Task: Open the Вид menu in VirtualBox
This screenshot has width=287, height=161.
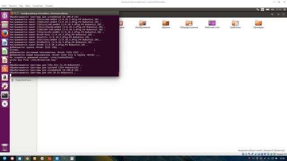Action: coord(21,6)
